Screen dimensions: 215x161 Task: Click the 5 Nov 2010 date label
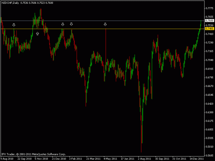(x=41, y=159)
